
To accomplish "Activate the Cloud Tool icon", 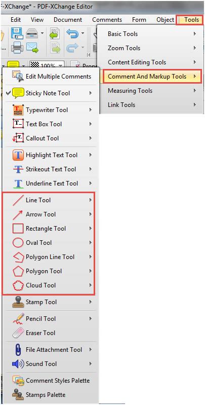I will (18, 285).
